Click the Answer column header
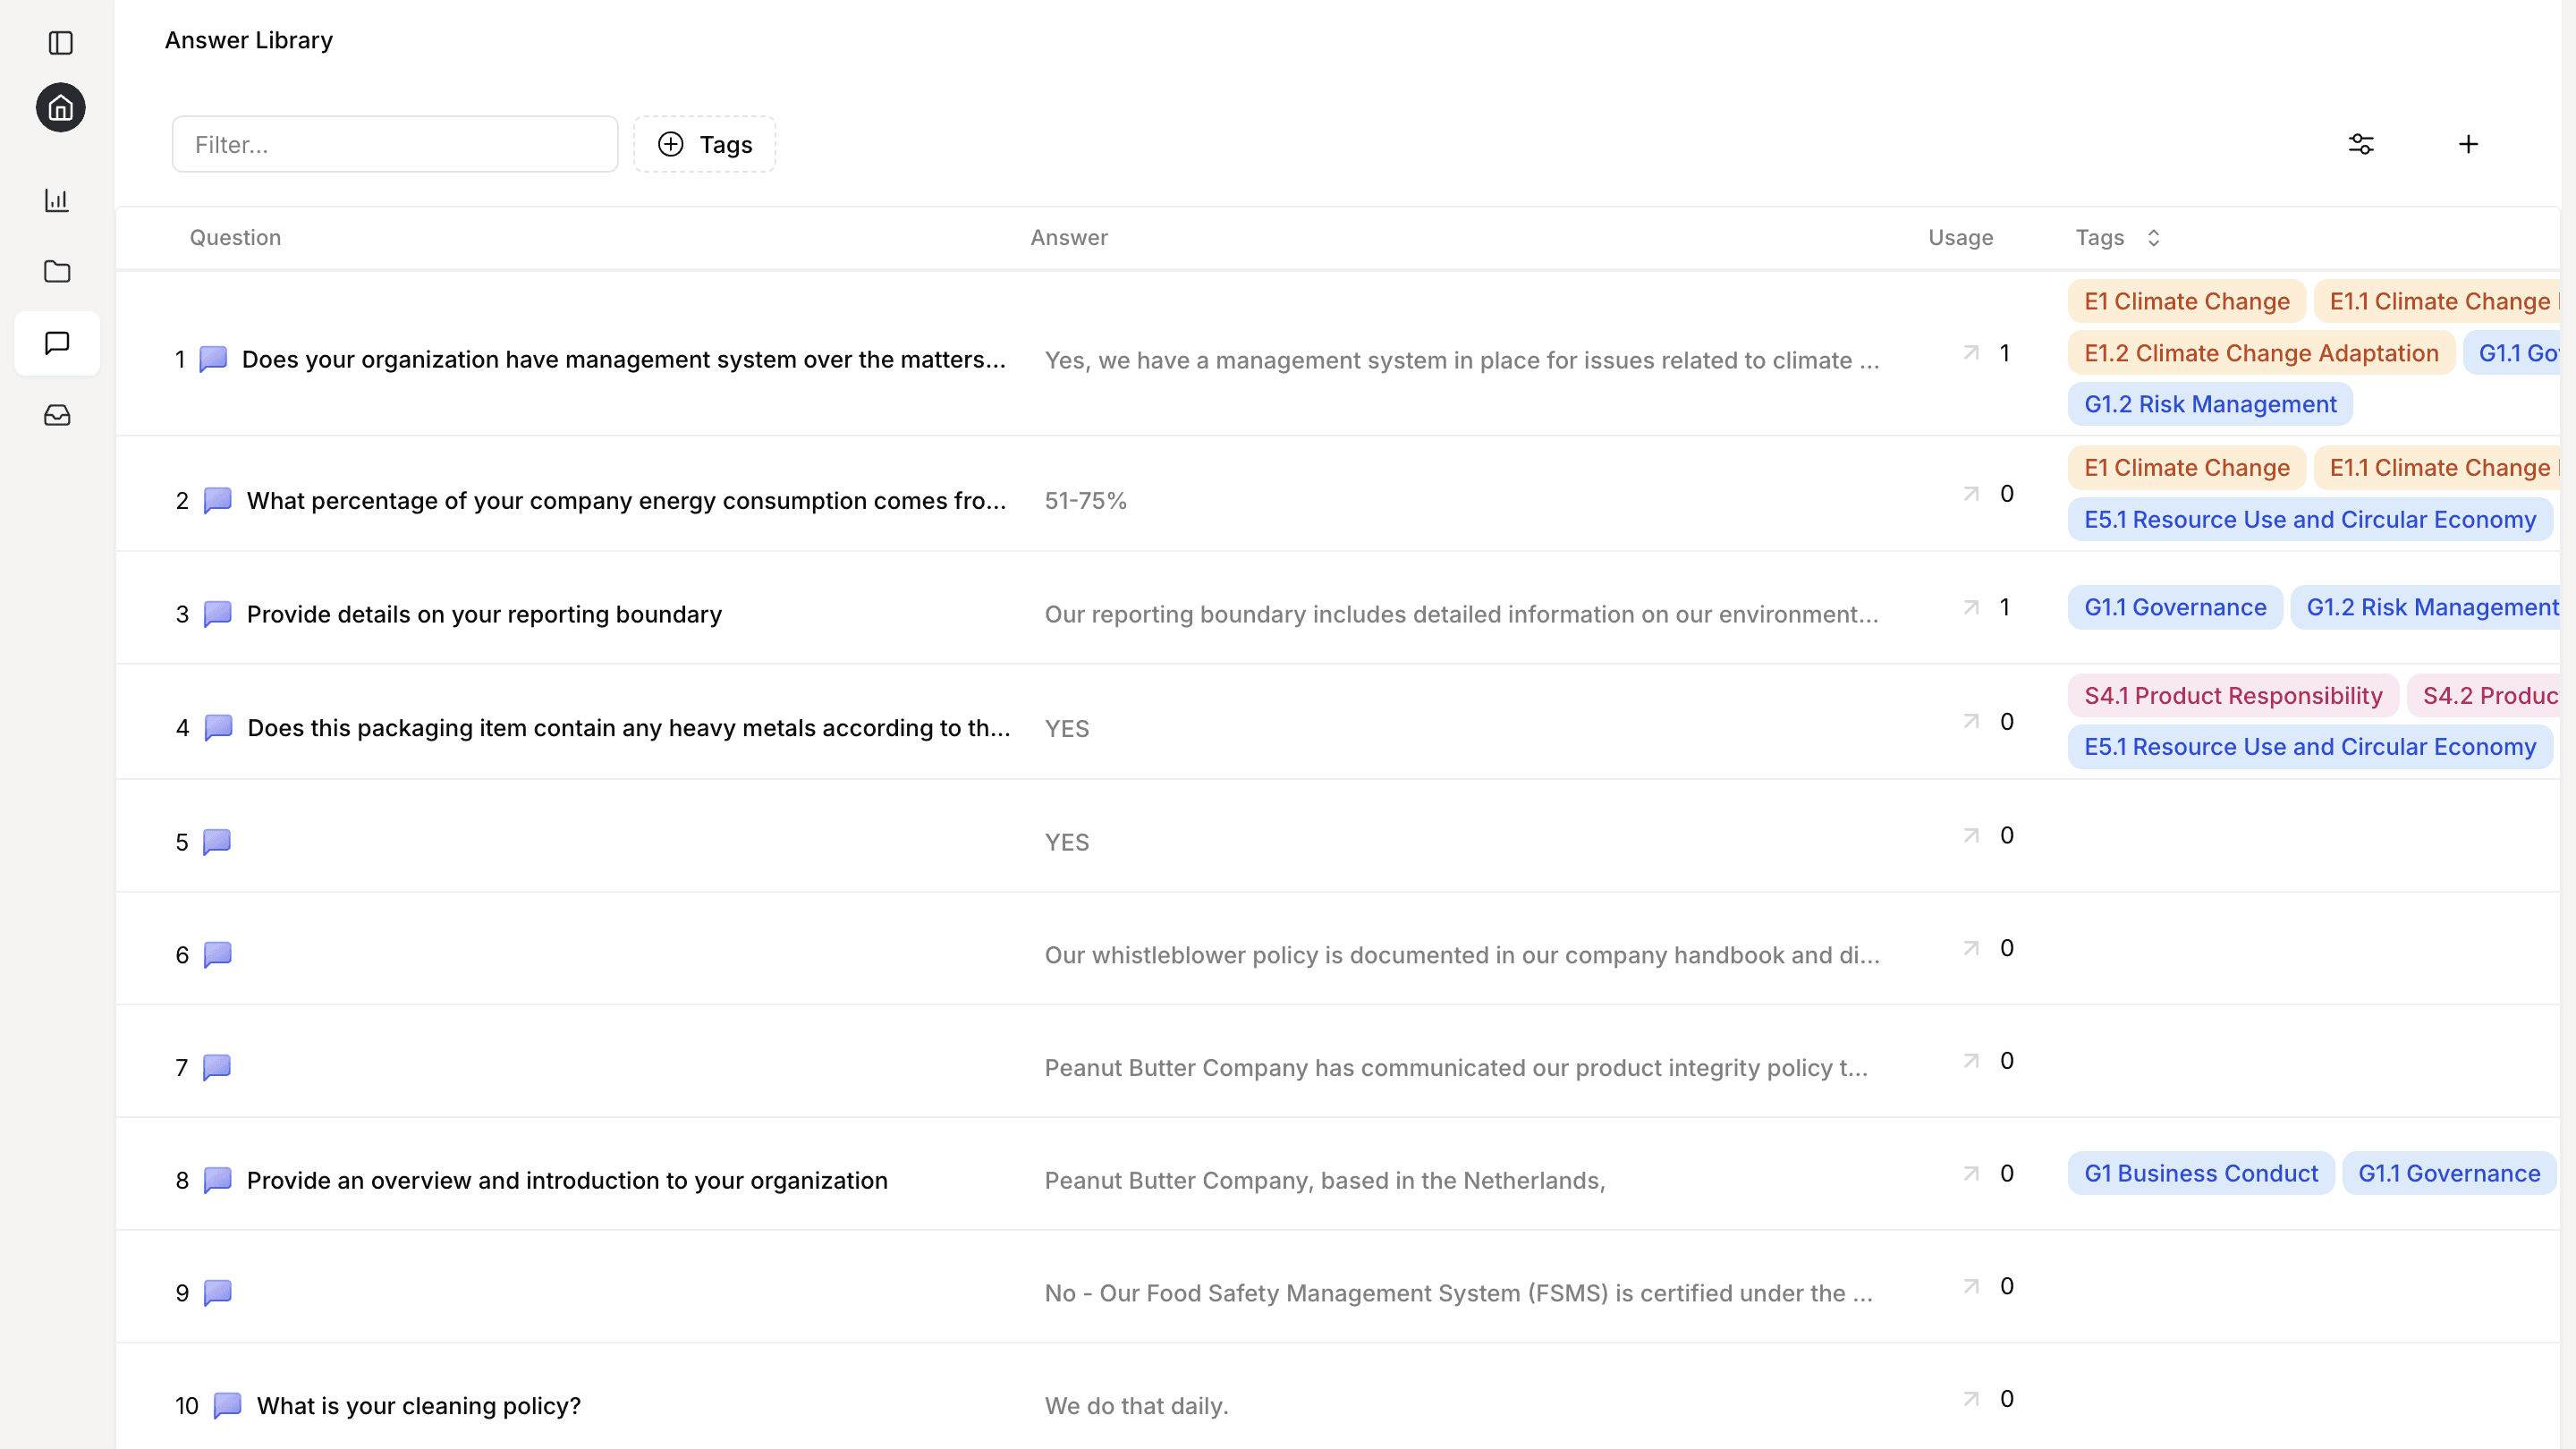 point(1069,238)
